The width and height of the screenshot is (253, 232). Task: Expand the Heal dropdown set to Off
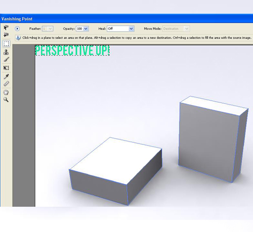pyautogui.click(x=120, y=29)
